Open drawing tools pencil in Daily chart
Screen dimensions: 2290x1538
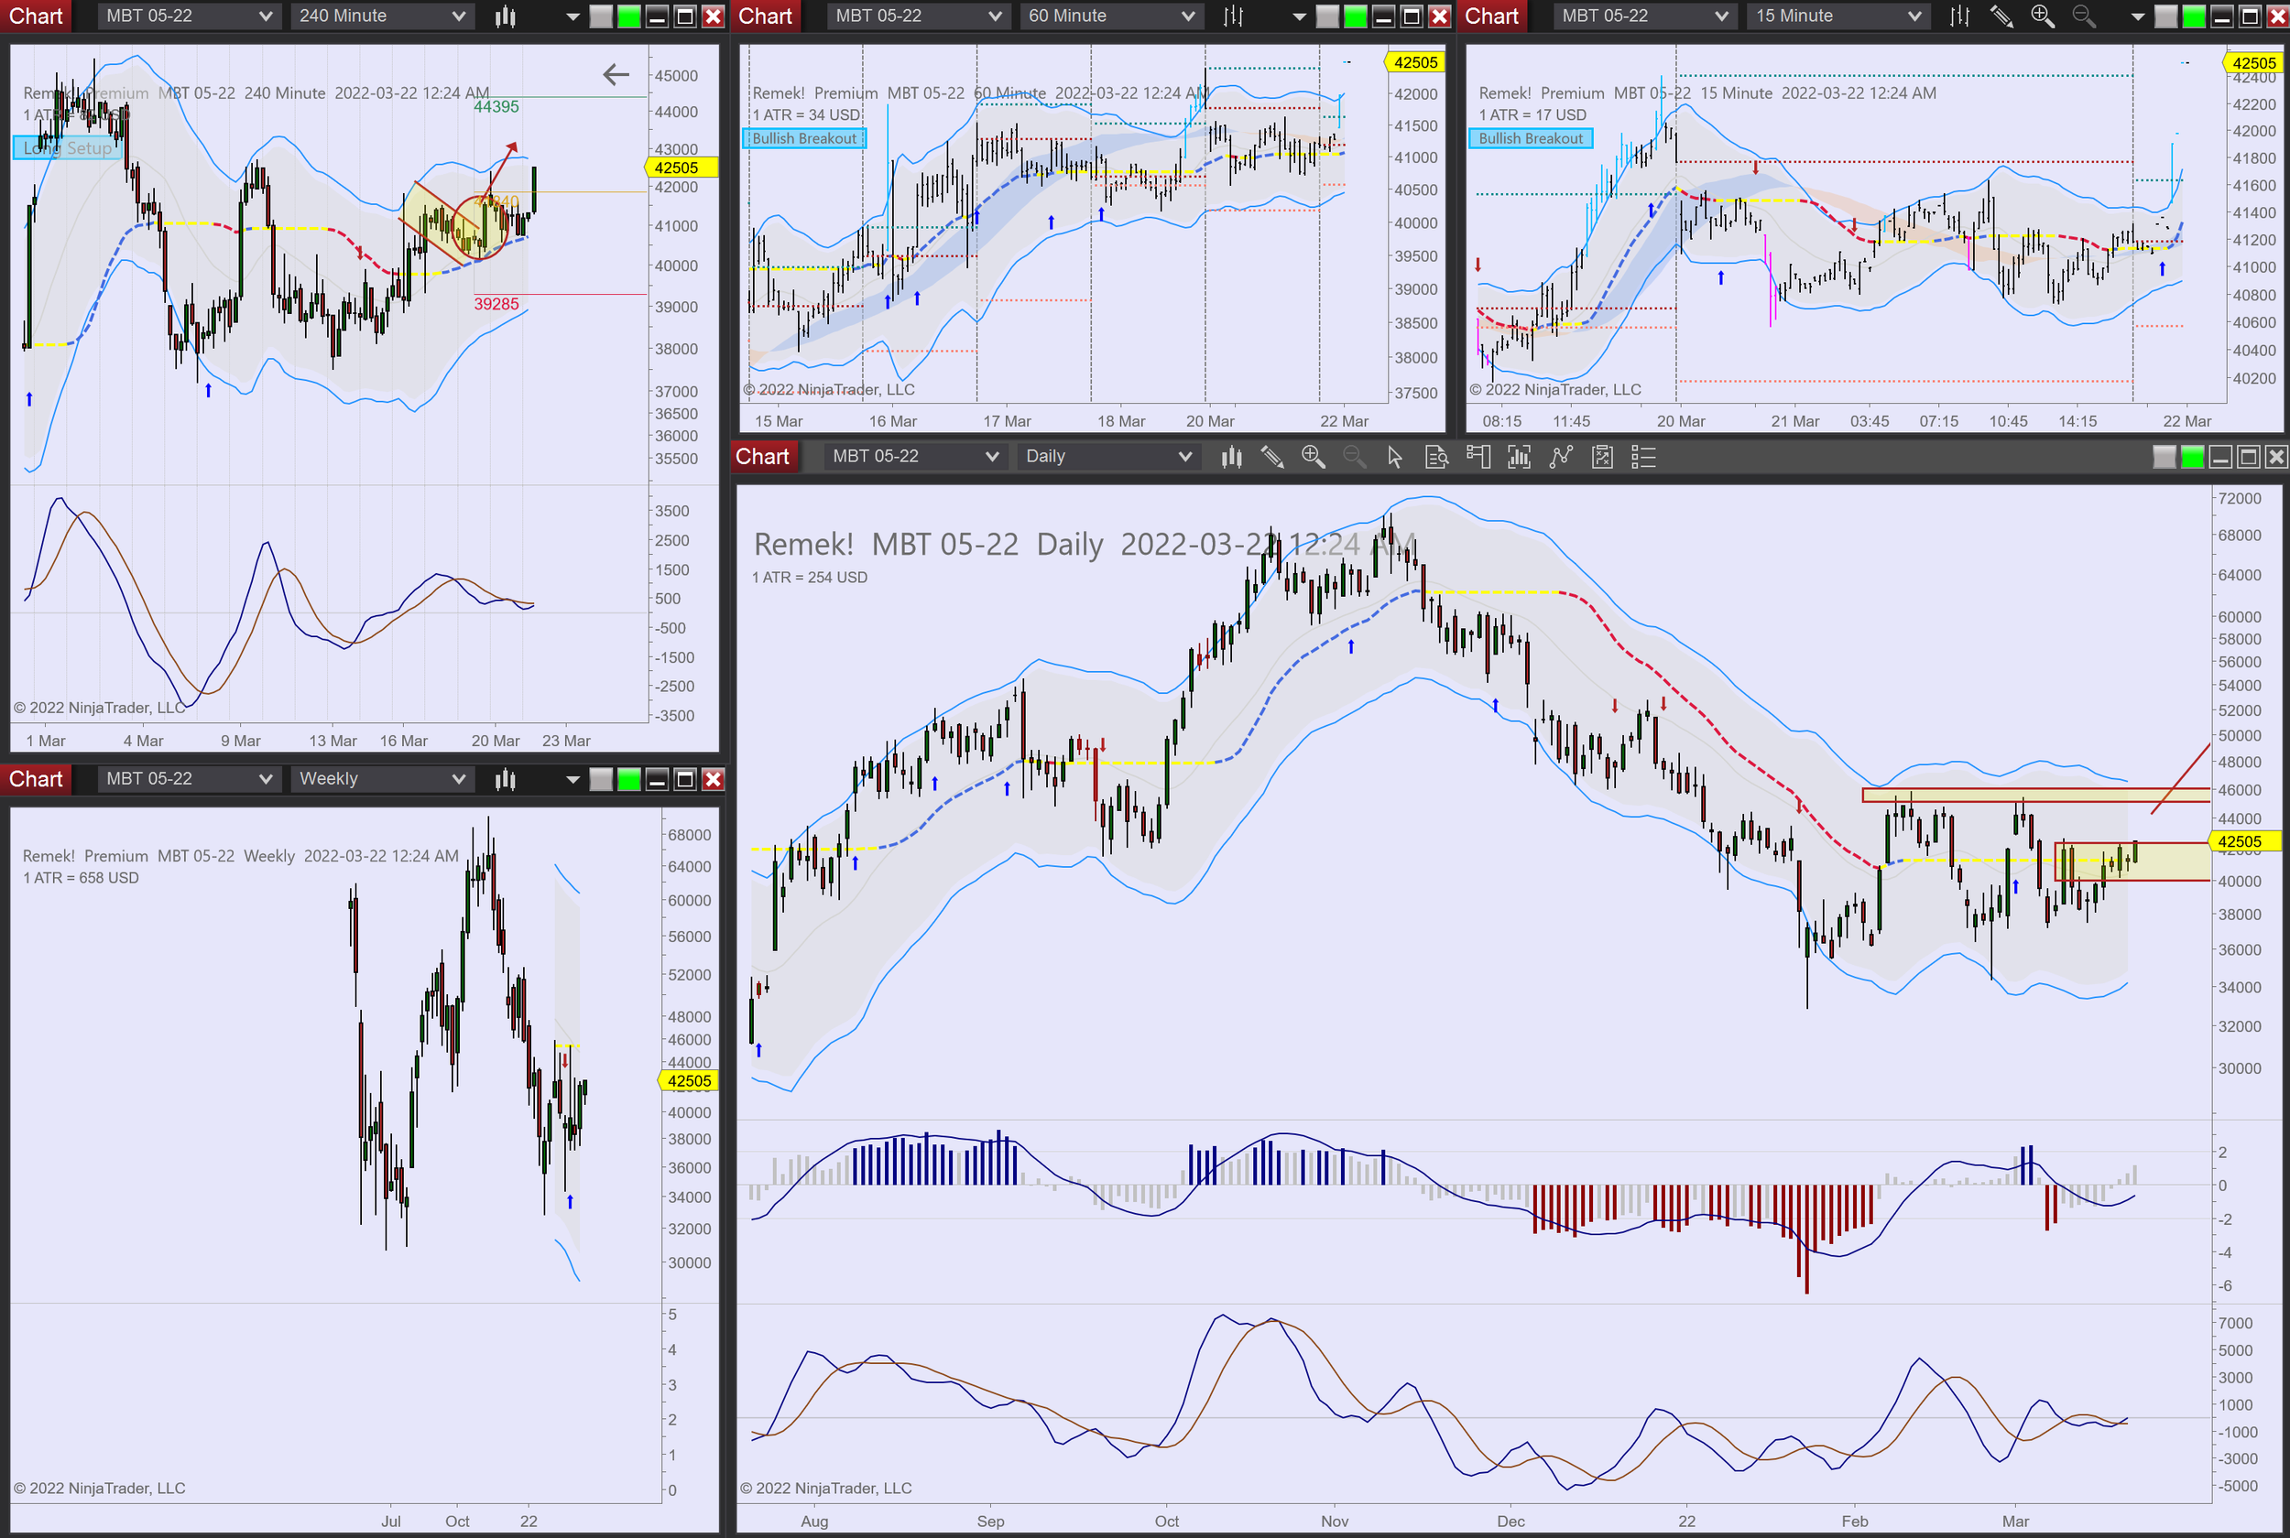coord(1271,457)
